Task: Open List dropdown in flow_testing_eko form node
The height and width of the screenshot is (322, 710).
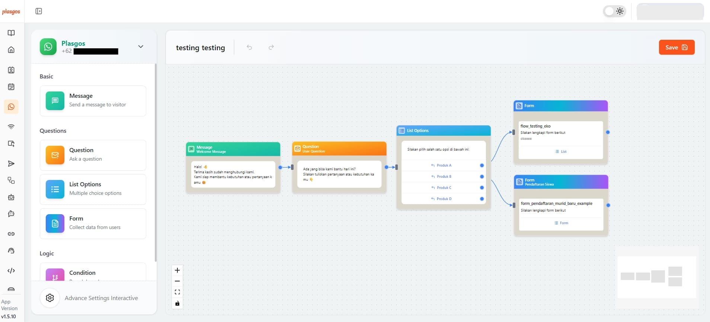Action: [x=561, y=152]
